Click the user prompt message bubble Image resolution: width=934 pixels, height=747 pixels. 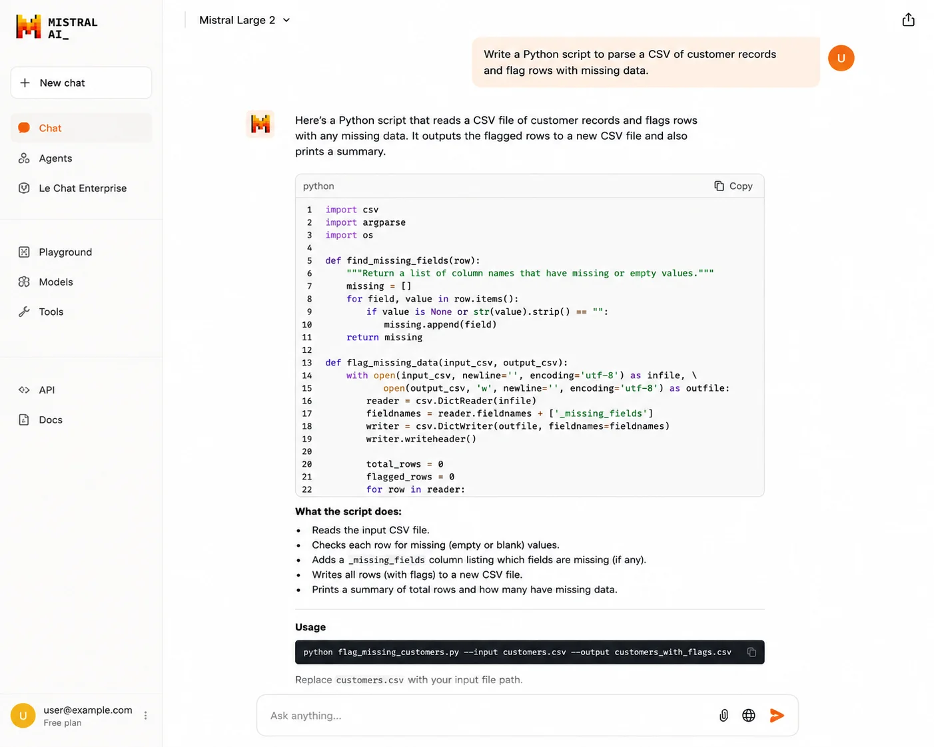646,62
